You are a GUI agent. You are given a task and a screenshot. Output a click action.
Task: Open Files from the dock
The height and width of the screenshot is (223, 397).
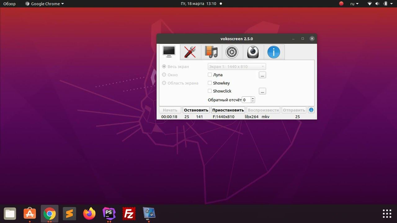point(10,213)
